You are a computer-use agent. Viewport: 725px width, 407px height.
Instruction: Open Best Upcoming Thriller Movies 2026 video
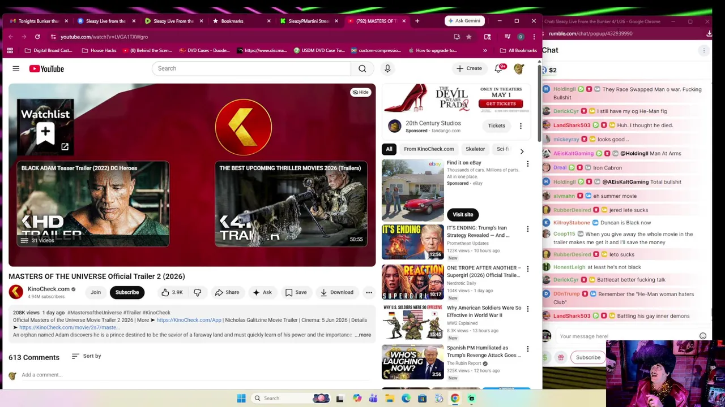click(x=291, y=204)
